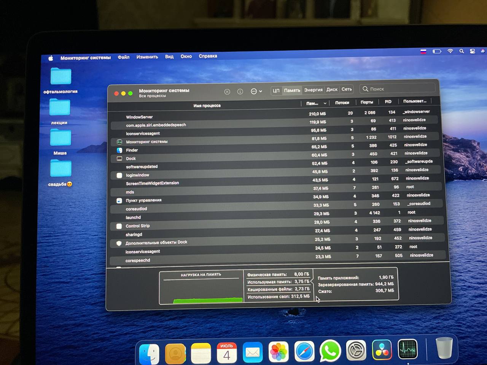The height and width of the screenshot is (365, 487).
Task: Sort by the Порты column header
Action: [367, 102]
